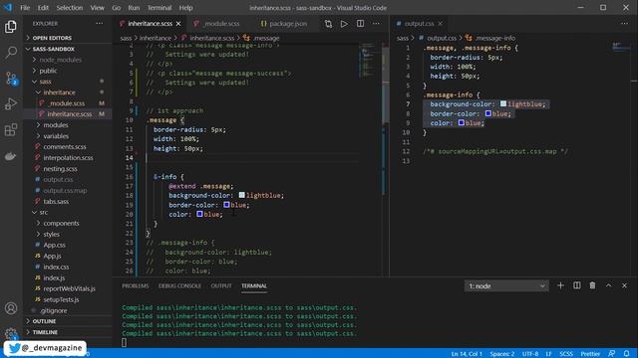Close the inheritance.scss tab
638x358 pixels.
click(178, 24)
